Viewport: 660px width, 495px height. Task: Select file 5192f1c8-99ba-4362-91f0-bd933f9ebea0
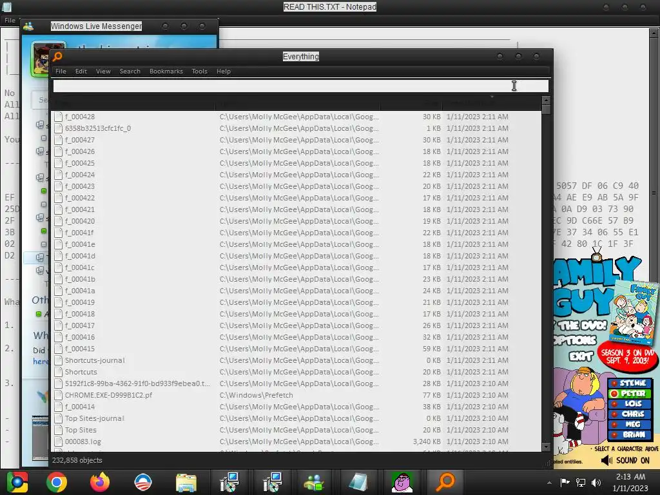tap(137, 383)
